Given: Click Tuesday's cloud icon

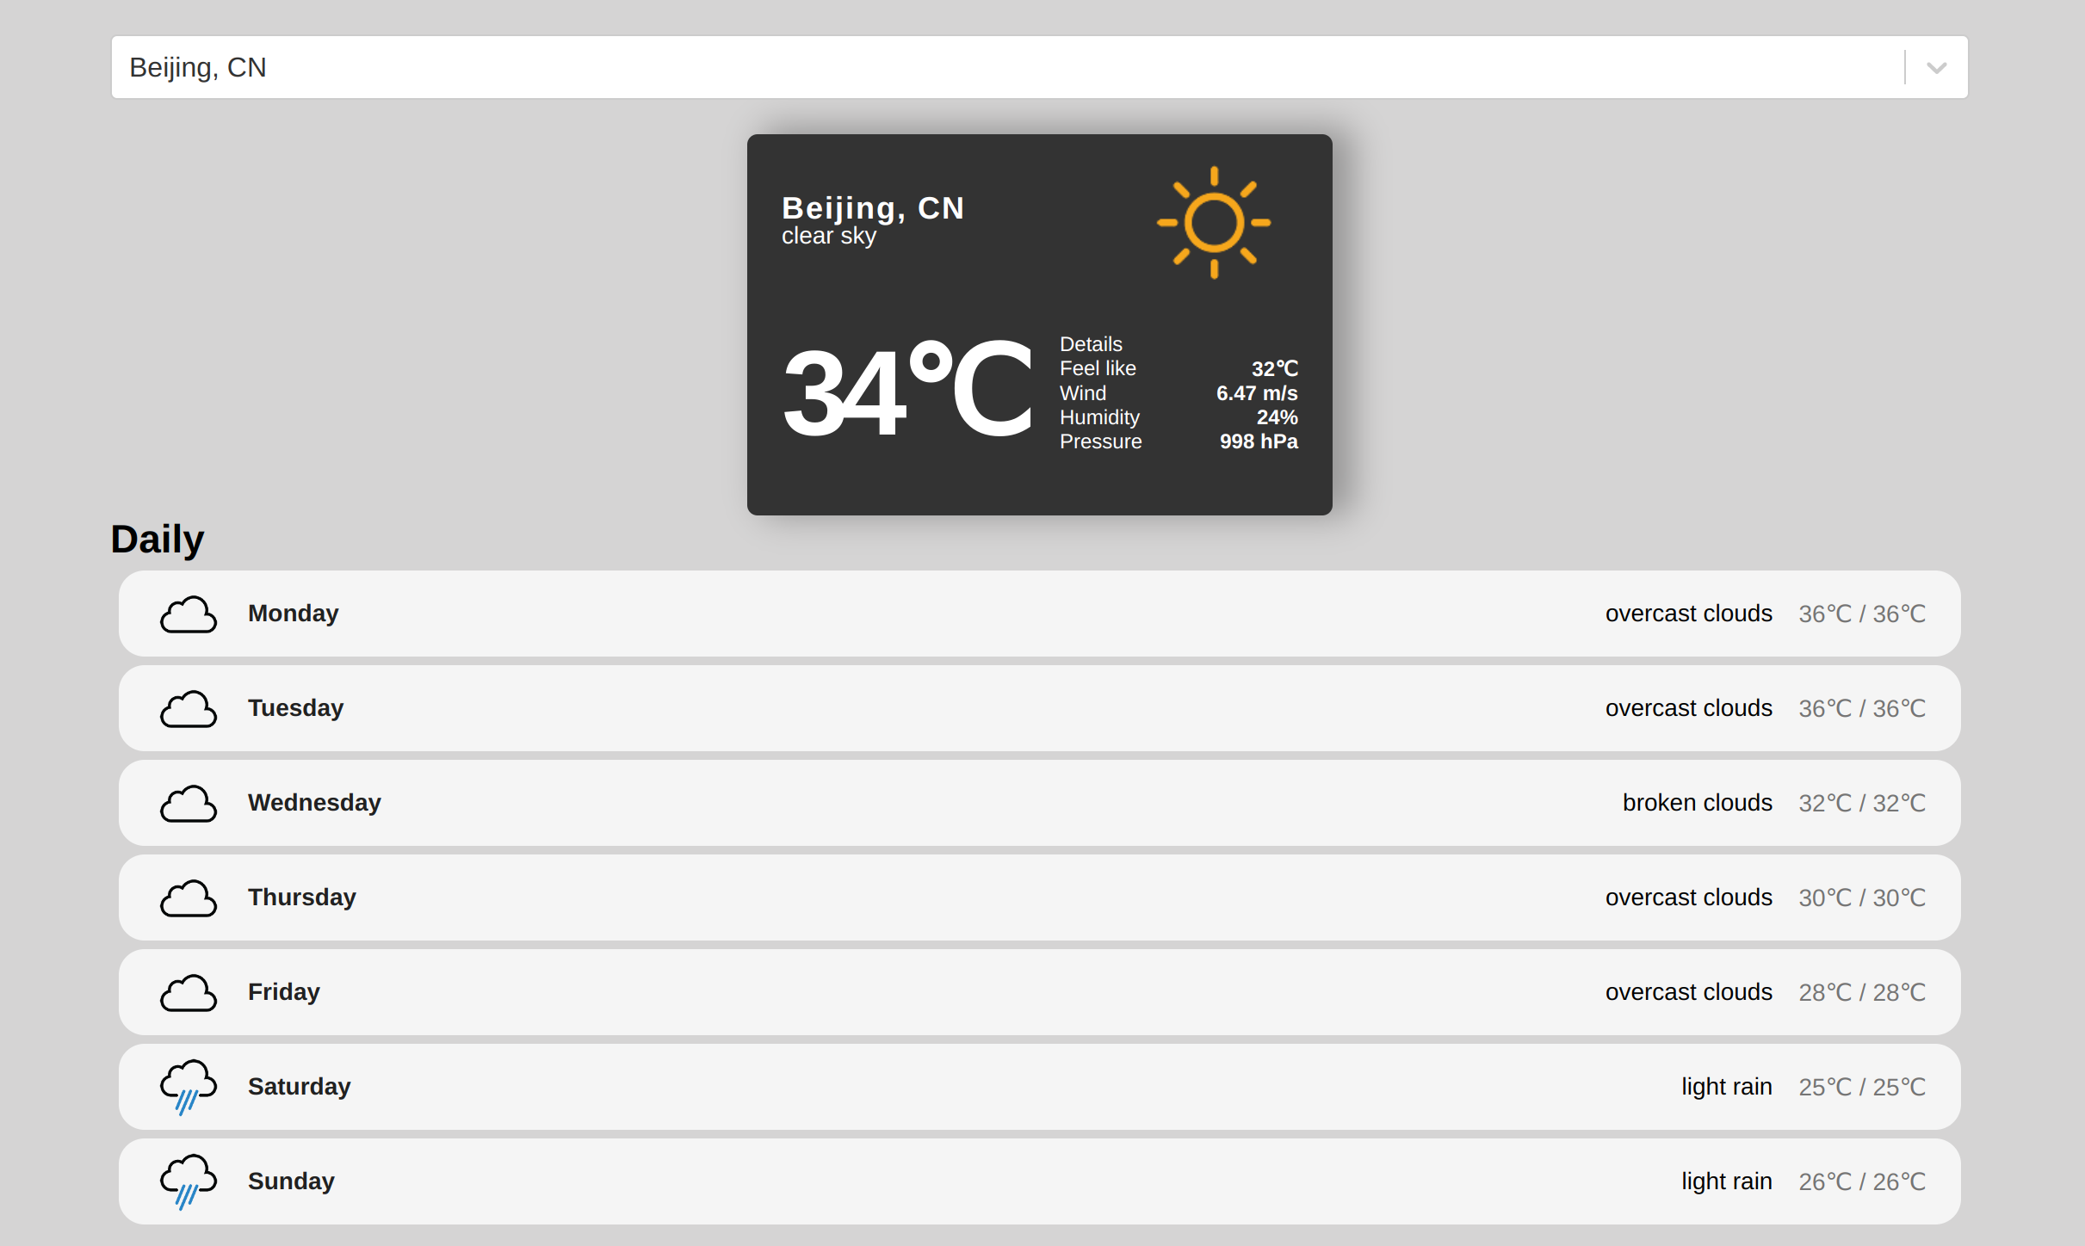Looking at the screenshot, I should tap(189, 709).
